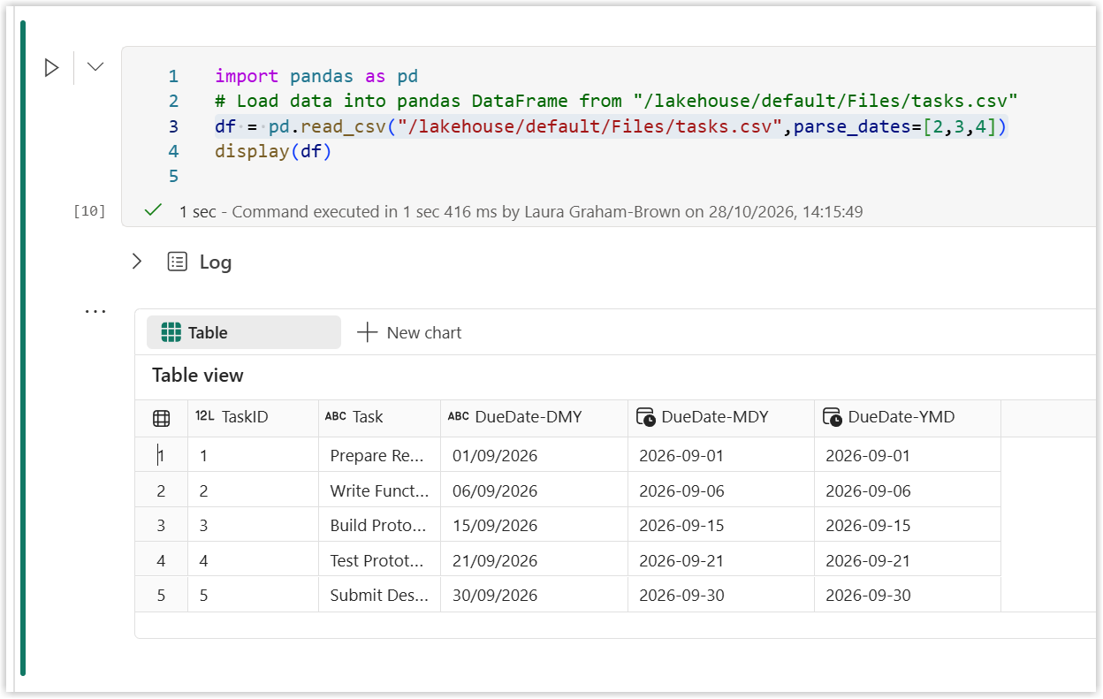This screenshot has height=699, width=1103.
Task: Switch to the Table tab
Action: click(244, 332)
